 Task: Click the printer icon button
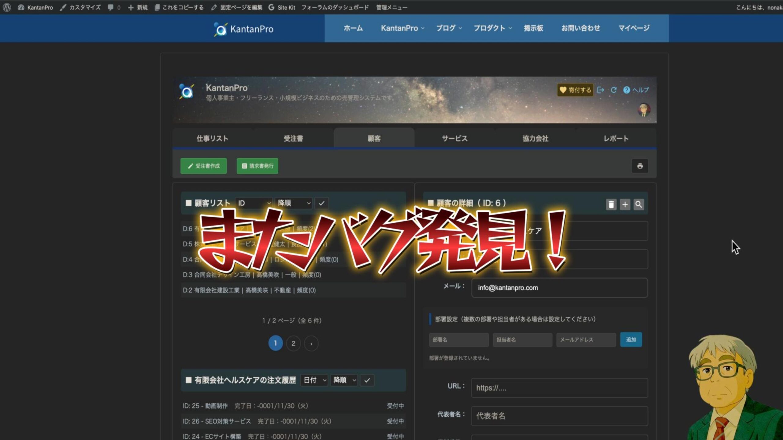pos(640,166)
